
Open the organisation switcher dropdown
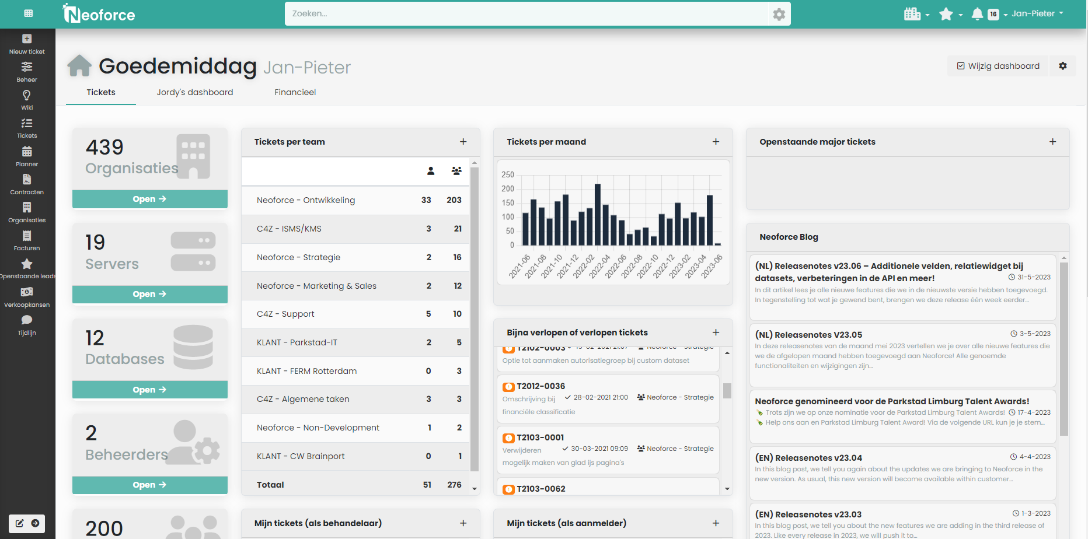[x=914, y=13]
